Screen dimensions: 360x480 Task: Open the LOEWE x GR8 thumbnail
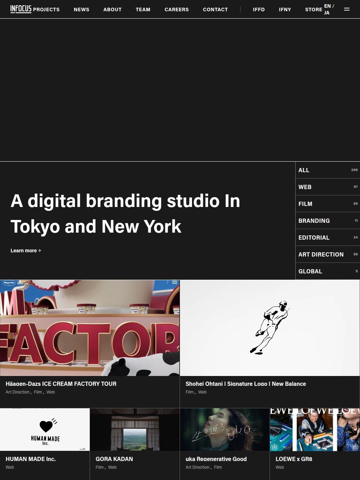coord(315,429)
